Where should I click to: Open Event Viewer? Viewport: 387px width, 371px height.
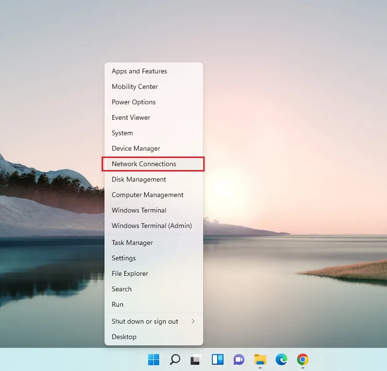point(154,117)
